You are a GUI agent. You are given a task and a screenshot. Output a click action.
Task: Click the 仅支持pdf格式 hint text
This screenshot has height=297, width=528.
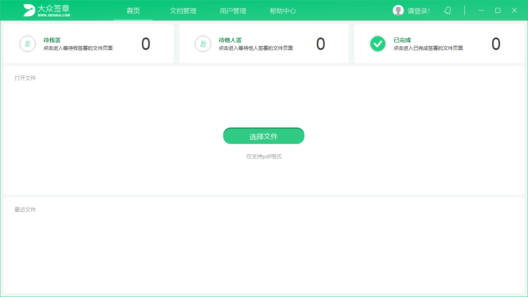point(264,157)
